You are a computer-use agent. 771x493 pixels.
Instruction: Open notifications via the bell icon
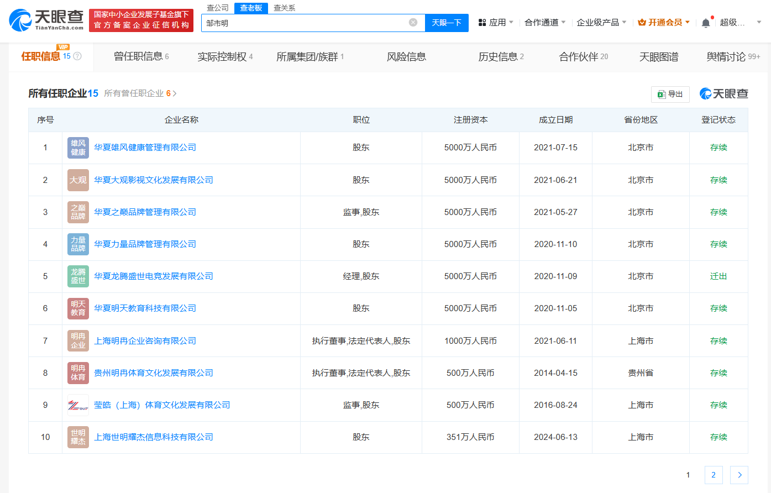(706, 23)
